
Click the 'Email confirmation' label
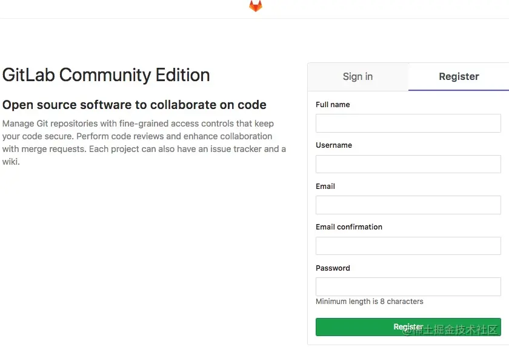(349, 227)
